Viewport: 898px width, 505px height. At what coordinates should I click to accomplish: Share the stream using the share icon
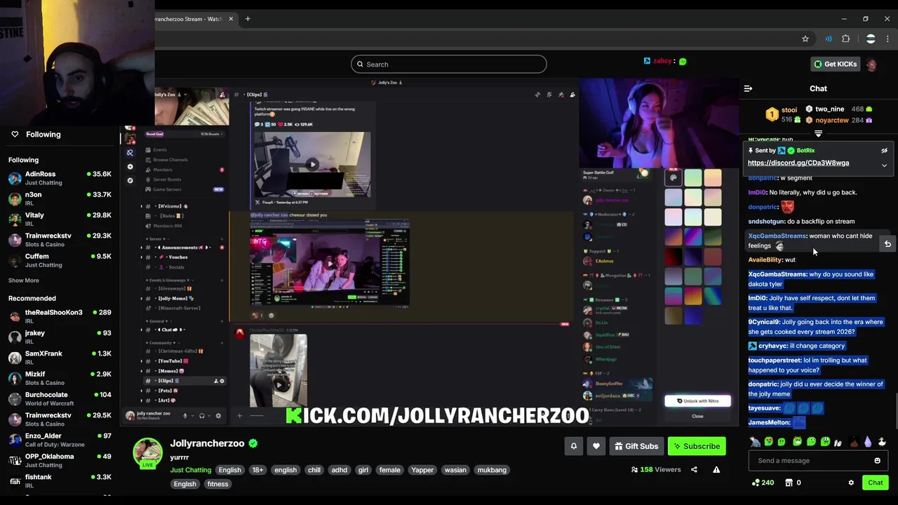(x=694, y=469)
